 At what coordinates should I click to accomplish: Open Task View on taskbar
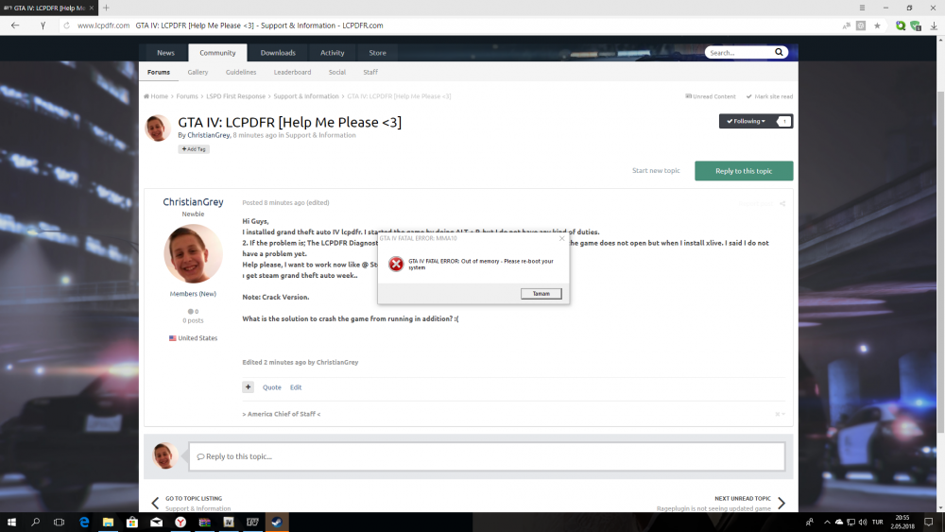(x=59, y=522)
